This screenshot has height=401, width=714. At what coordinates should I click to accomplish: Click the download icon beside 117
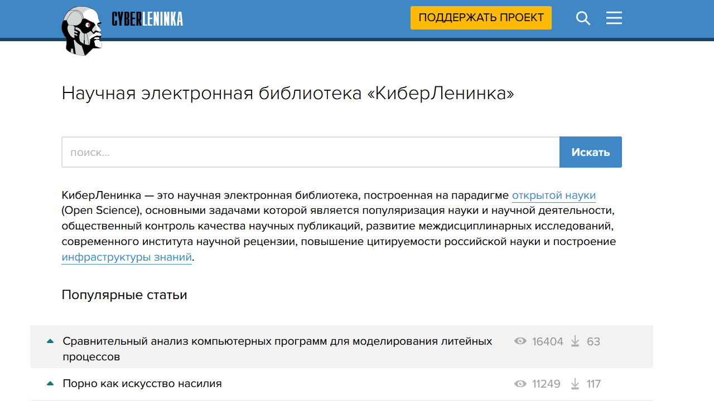coord(575,383)
